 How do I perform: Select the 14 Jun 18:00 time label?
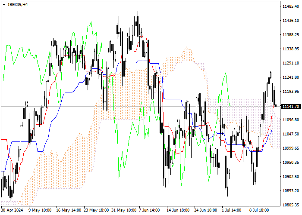[178, 210]
